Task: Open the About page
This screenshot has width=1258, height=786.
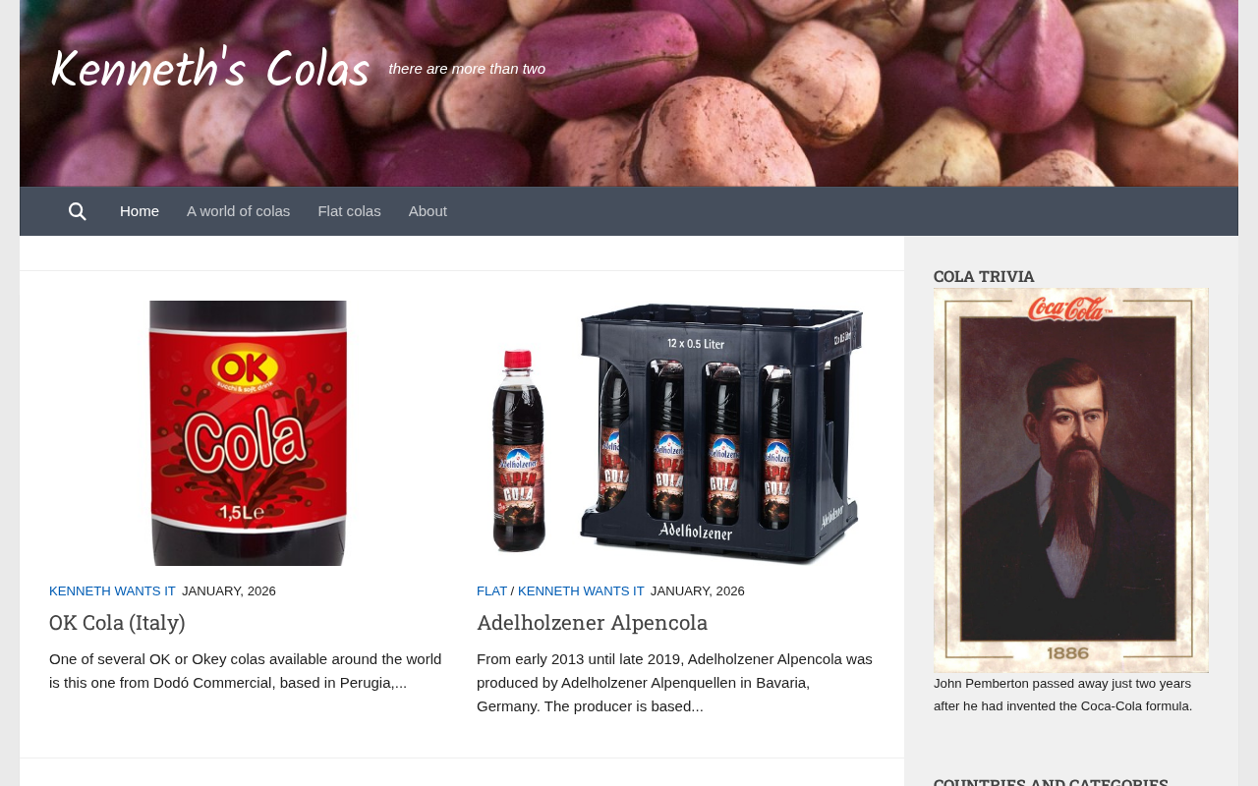Action: (x=428, y=211)
